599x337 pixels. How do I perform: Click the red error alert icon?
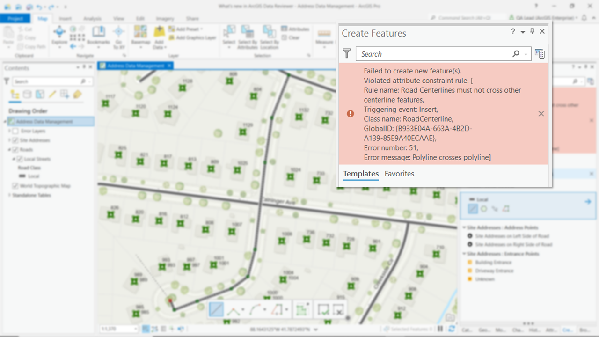[350, 114]
